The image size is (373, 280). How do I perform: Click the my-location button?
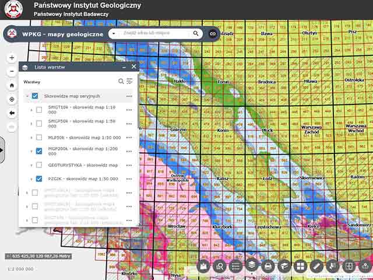click(x=12, y=99)
